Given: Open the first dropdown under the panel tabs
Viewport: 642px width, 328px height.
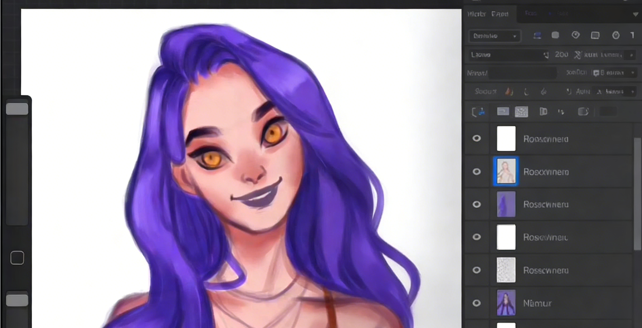Looking at the screenshot, I should 494,36.
